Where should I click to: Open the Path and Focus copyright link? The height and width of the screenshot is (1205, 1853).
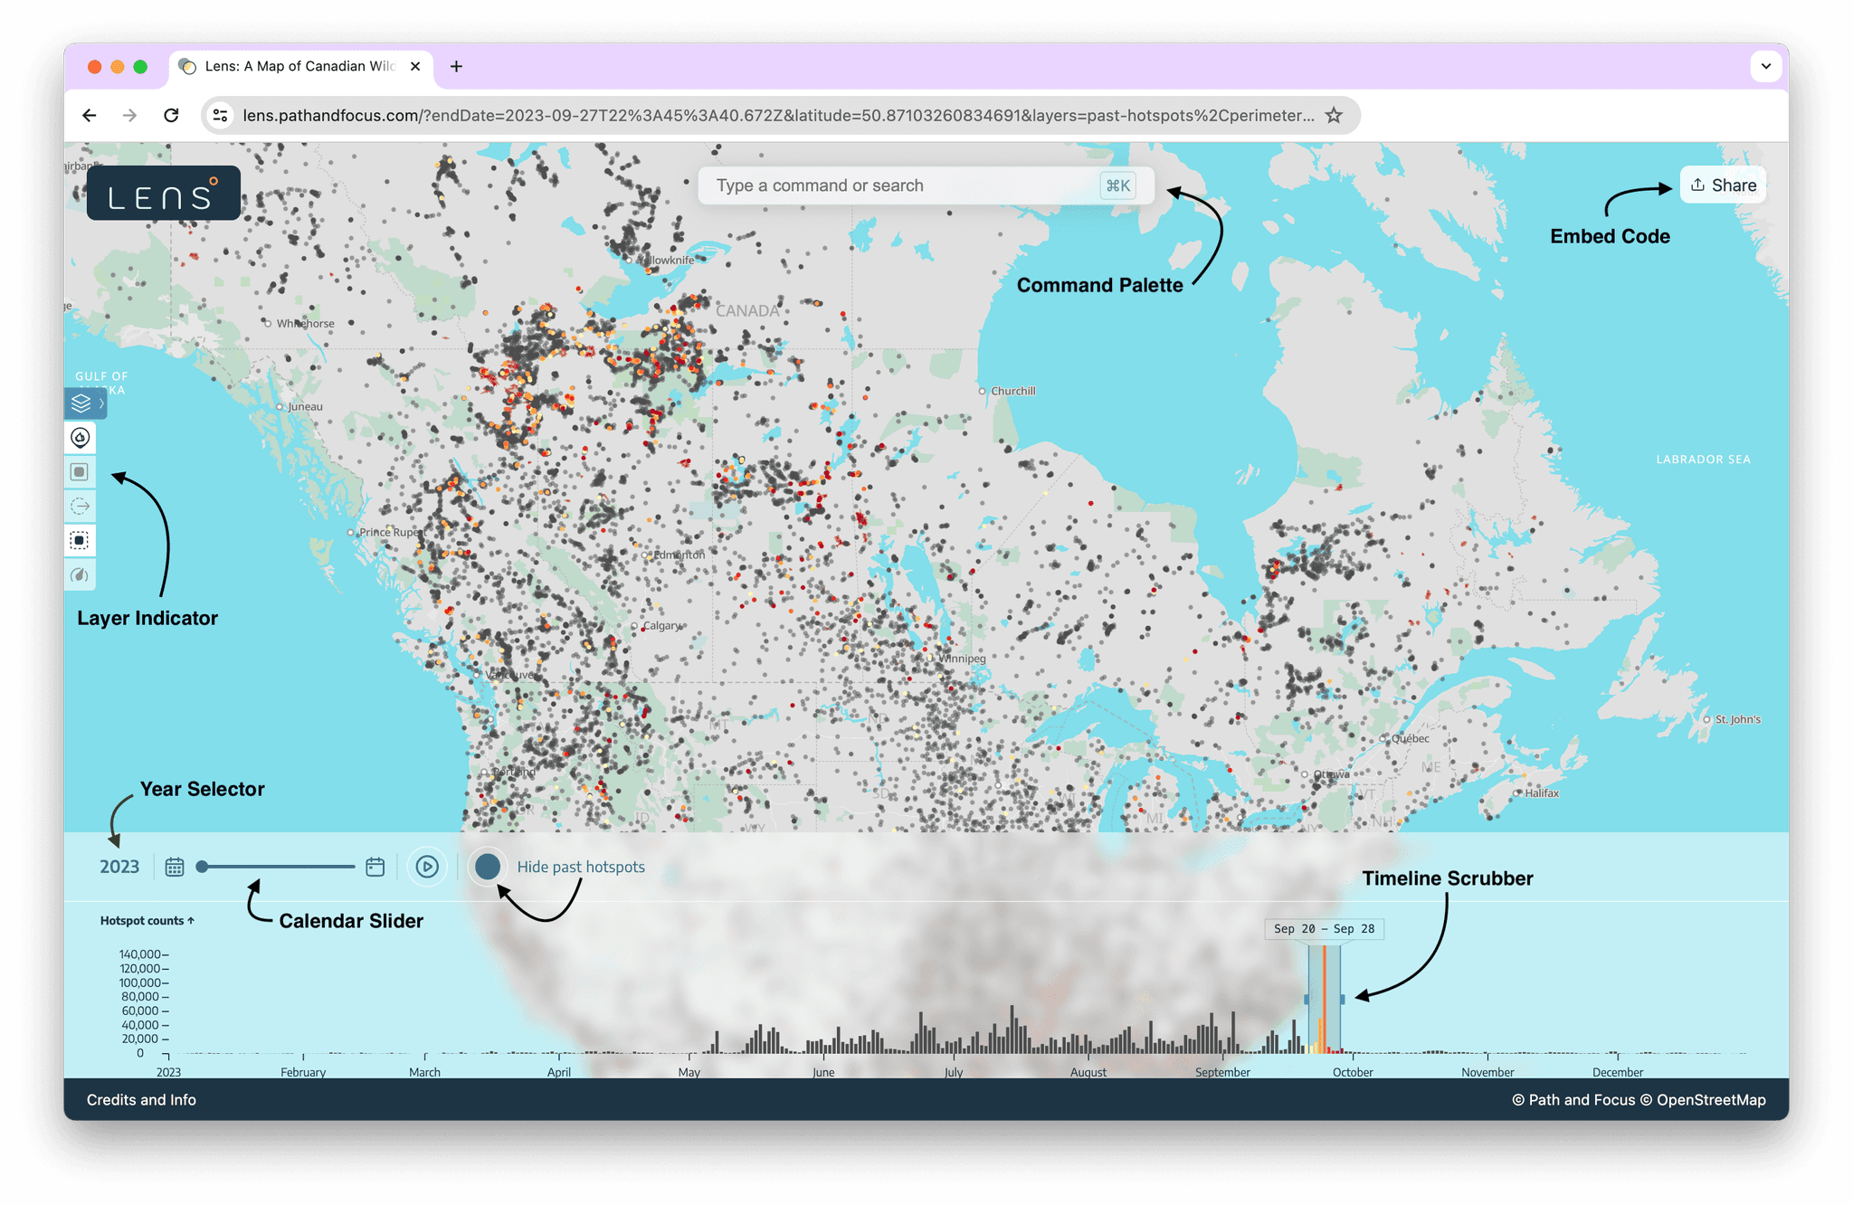click(x=1573, y=1100)
